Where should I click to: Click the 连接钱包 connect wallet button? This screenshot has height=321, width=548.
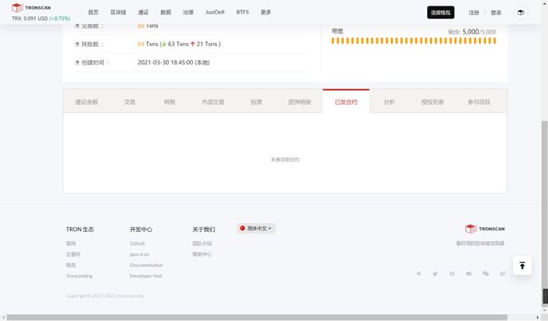[440, 13]
